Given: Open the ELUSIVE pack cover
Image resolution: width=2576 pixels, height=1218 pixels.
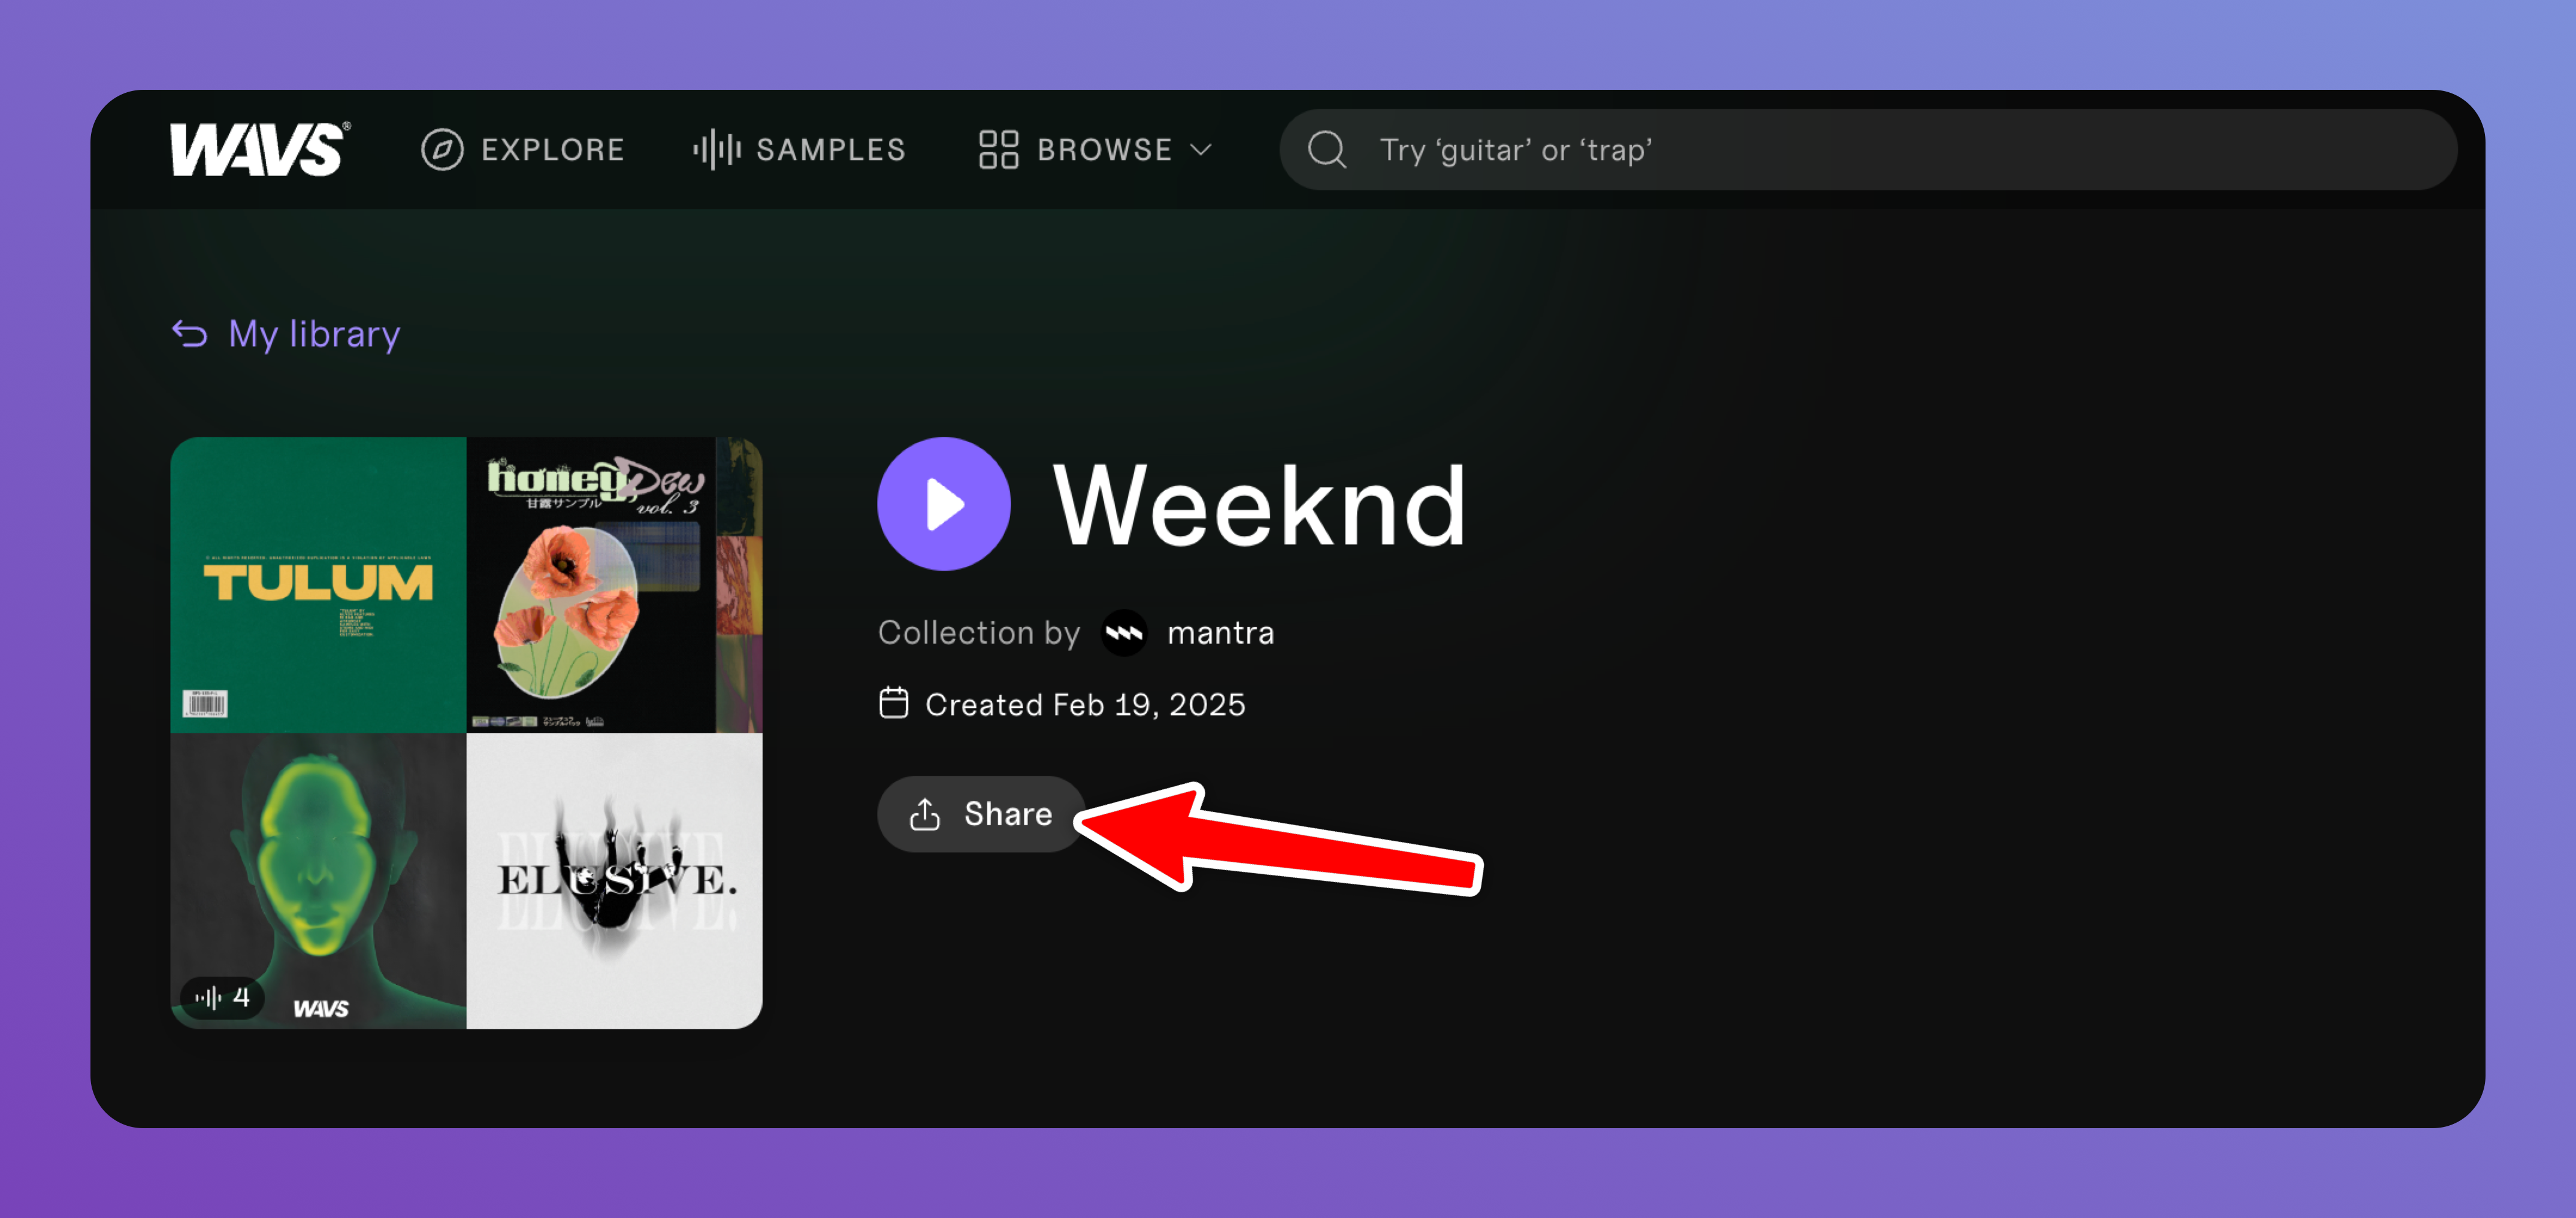Looking at the screenshot, I should tap(614, 880).
